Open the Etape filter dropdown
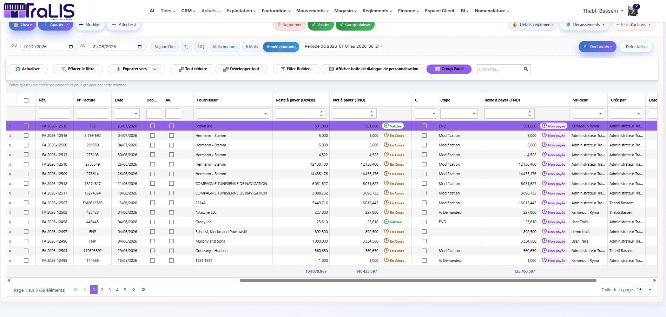The image size is (666, 317). pos(474,114)
